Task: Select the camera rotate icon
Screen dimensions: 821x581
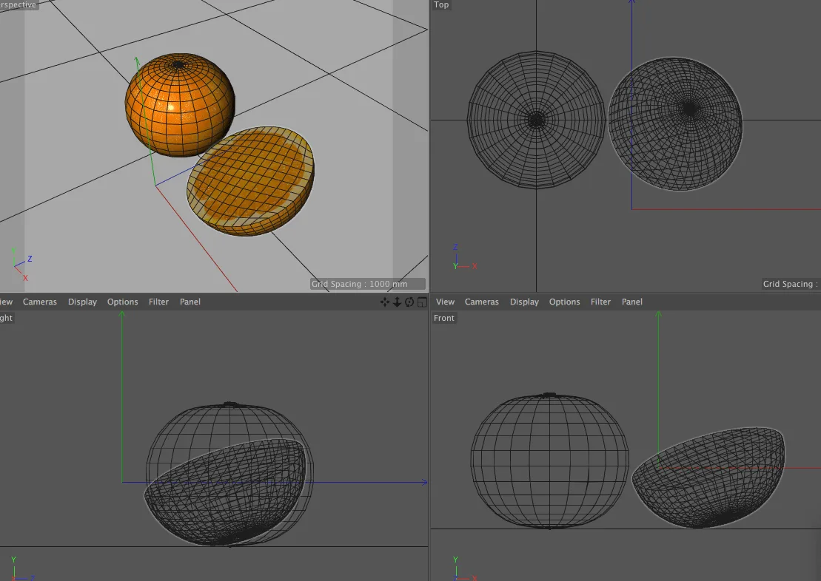Action: click(409, 302)
